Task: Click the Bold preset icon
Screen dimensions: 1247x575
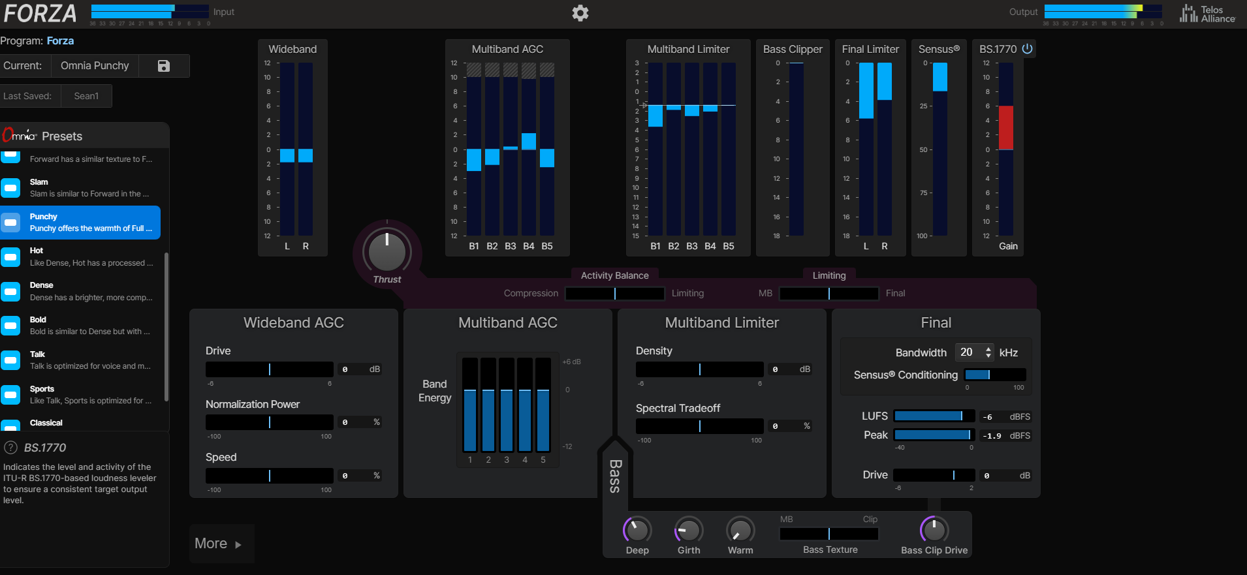Action: coord(10,326)
